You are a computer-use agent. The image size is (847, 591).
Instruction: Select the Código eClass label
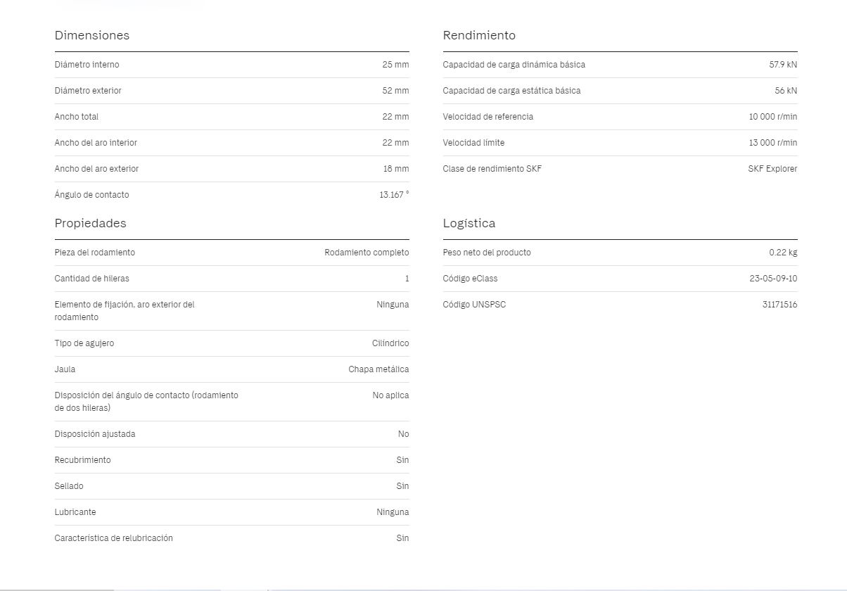pos(471,279)
